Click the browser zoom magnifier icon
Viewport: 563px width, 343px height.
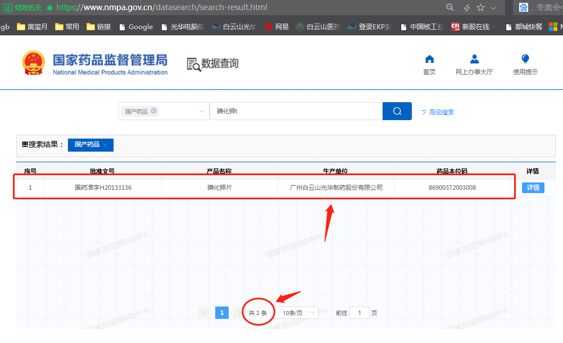[x=450, y=8]
